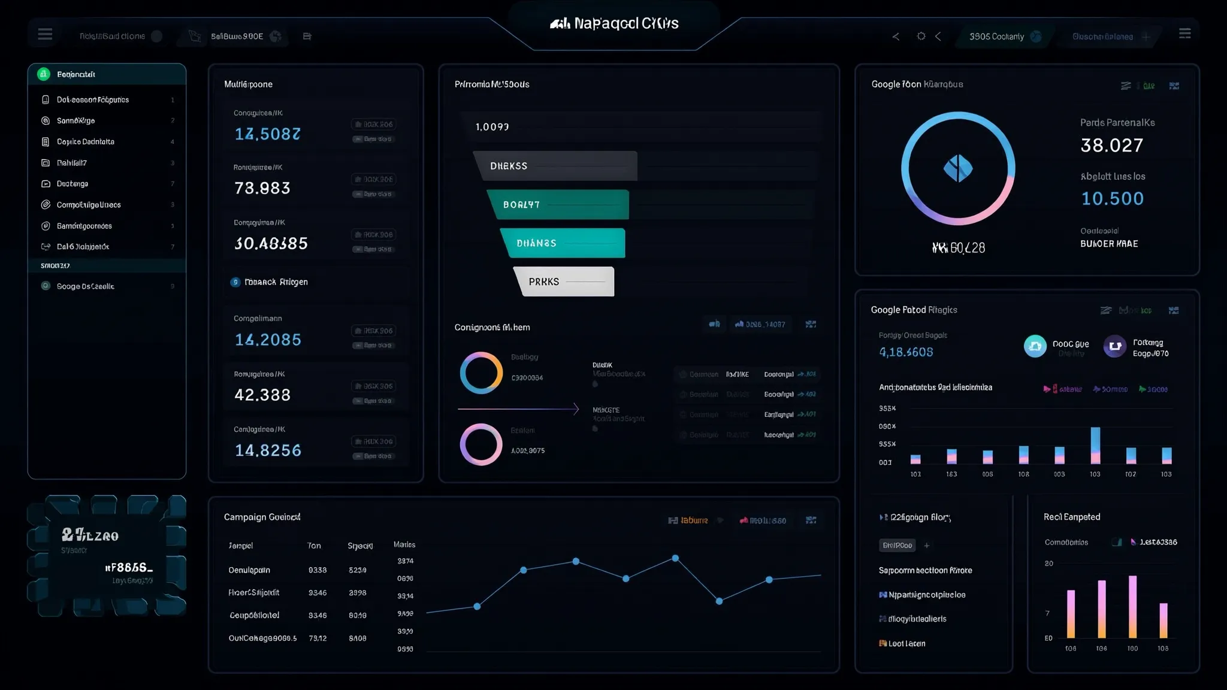Click the grid icon in the Google Patod panel

(1173, 310)
